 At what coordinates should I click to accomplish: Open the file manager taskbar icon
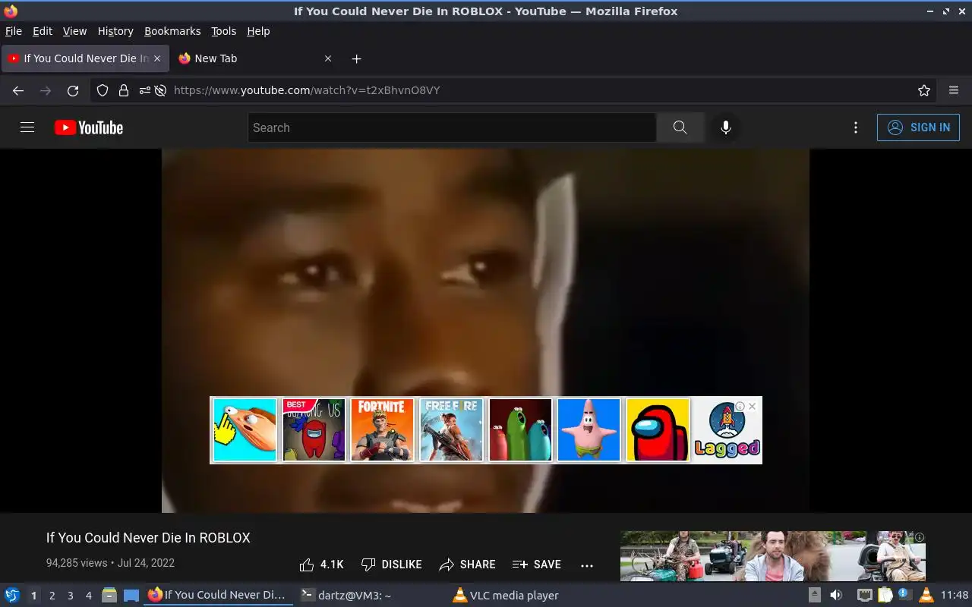point(109,596)
